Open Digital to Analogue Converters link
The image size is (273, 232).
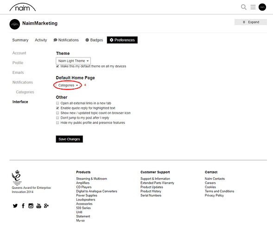pos(96,191)
